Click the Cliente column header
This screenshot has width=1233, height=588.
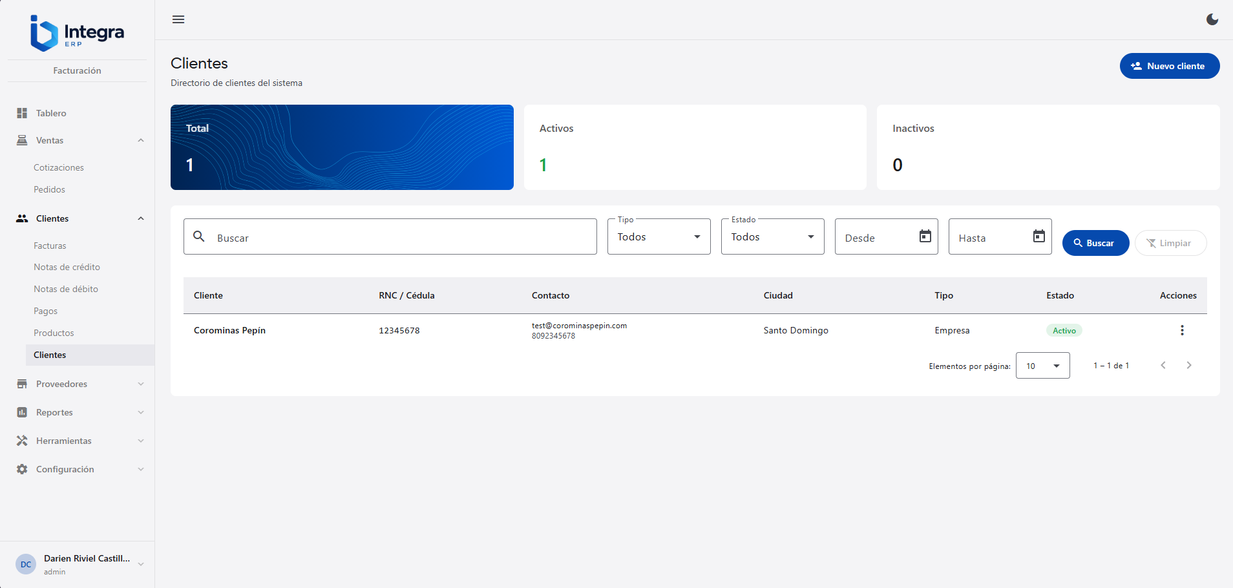pyautogui.click(x=208, y=295)
